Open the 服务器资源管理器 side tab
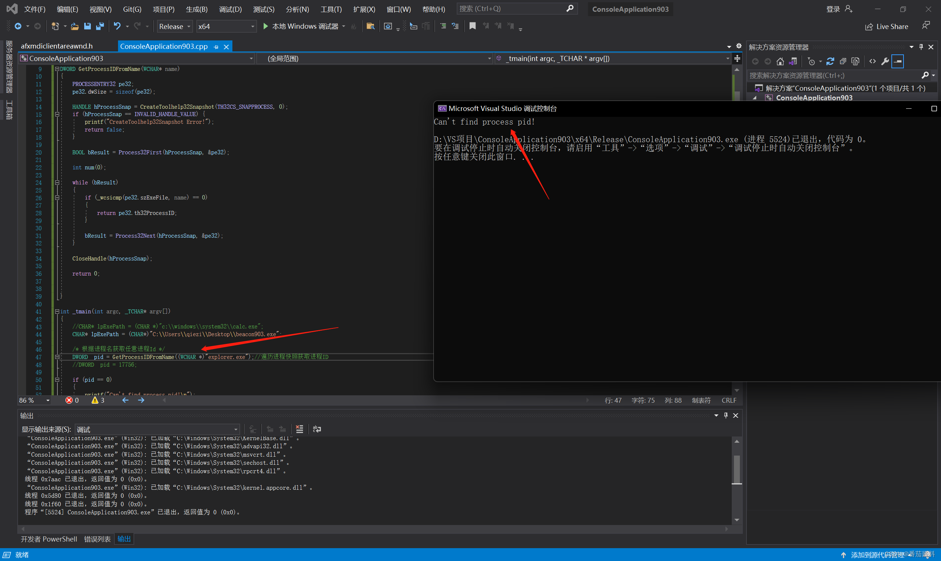 tap(9, 67)
